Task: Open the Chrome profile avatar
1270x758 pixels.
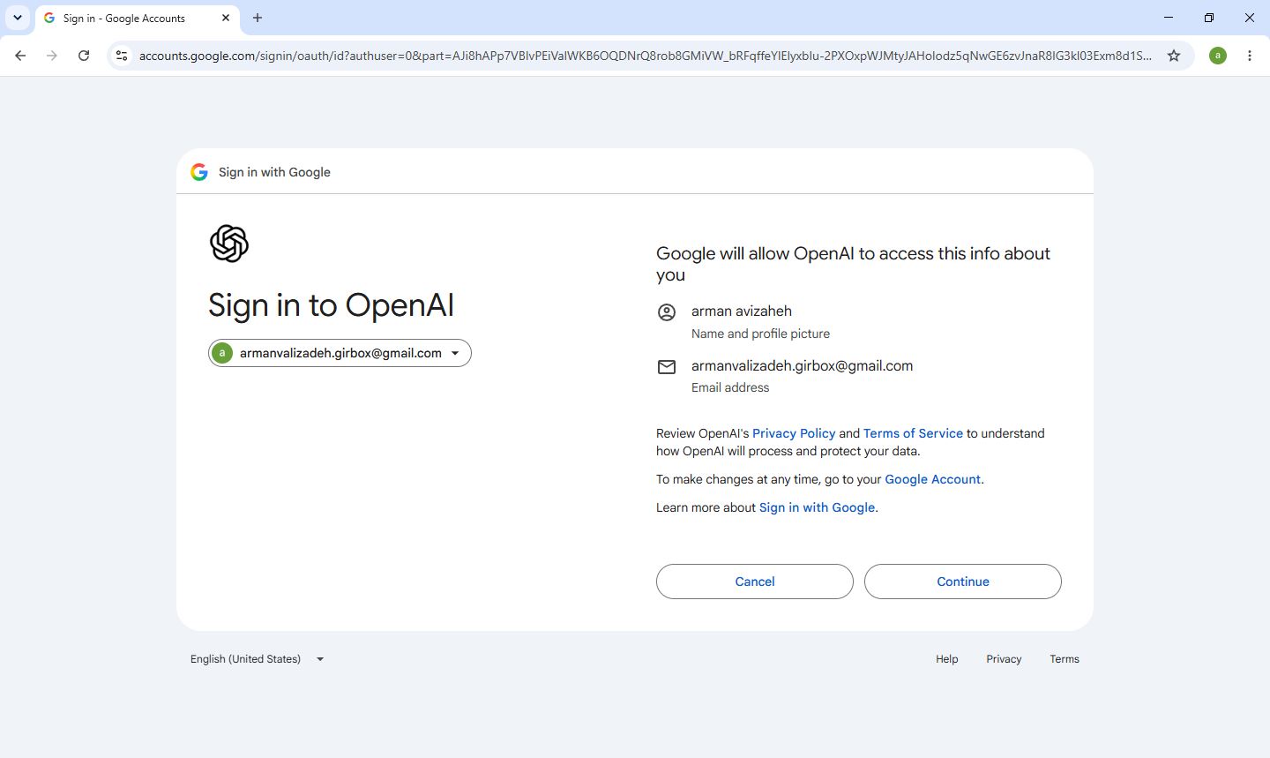Action: [1218, 56]
